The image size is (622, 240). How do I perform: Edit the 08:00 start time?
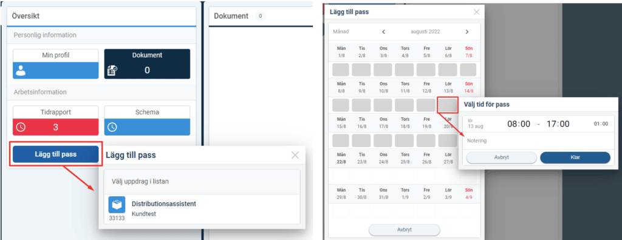click(519, 124)
